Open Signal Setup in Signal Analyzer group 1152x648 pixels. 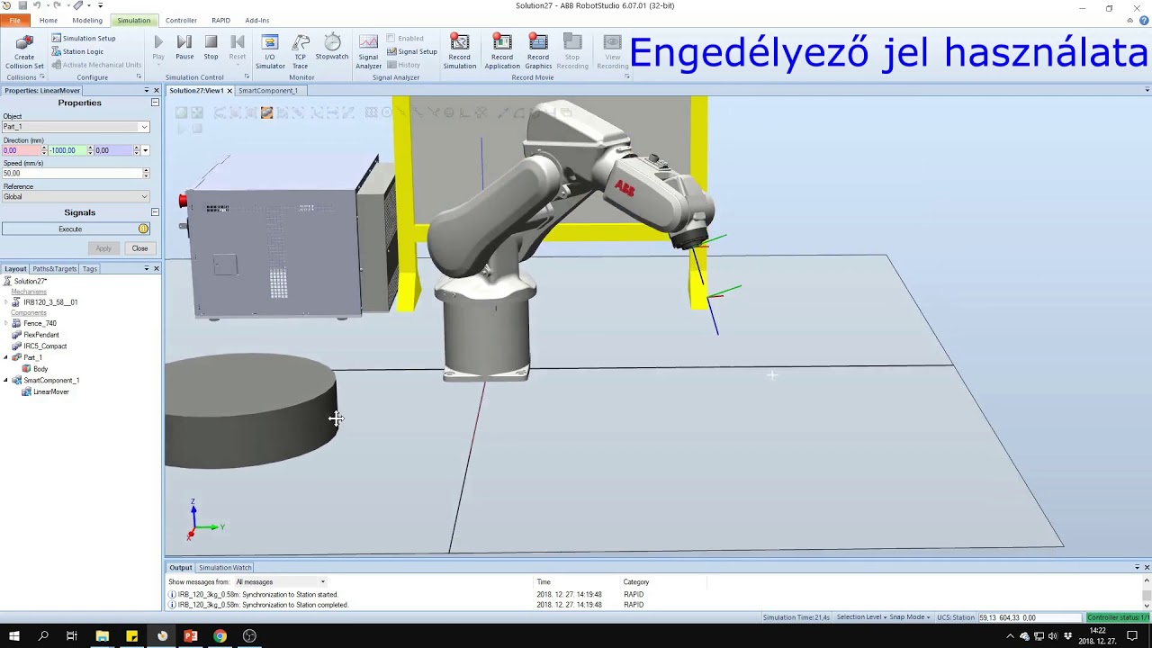[412, 51]
